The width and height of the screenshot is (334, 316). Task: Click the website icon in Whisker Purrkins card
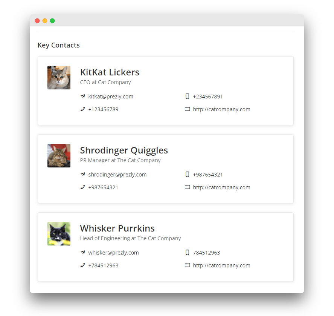pos(187,265)
